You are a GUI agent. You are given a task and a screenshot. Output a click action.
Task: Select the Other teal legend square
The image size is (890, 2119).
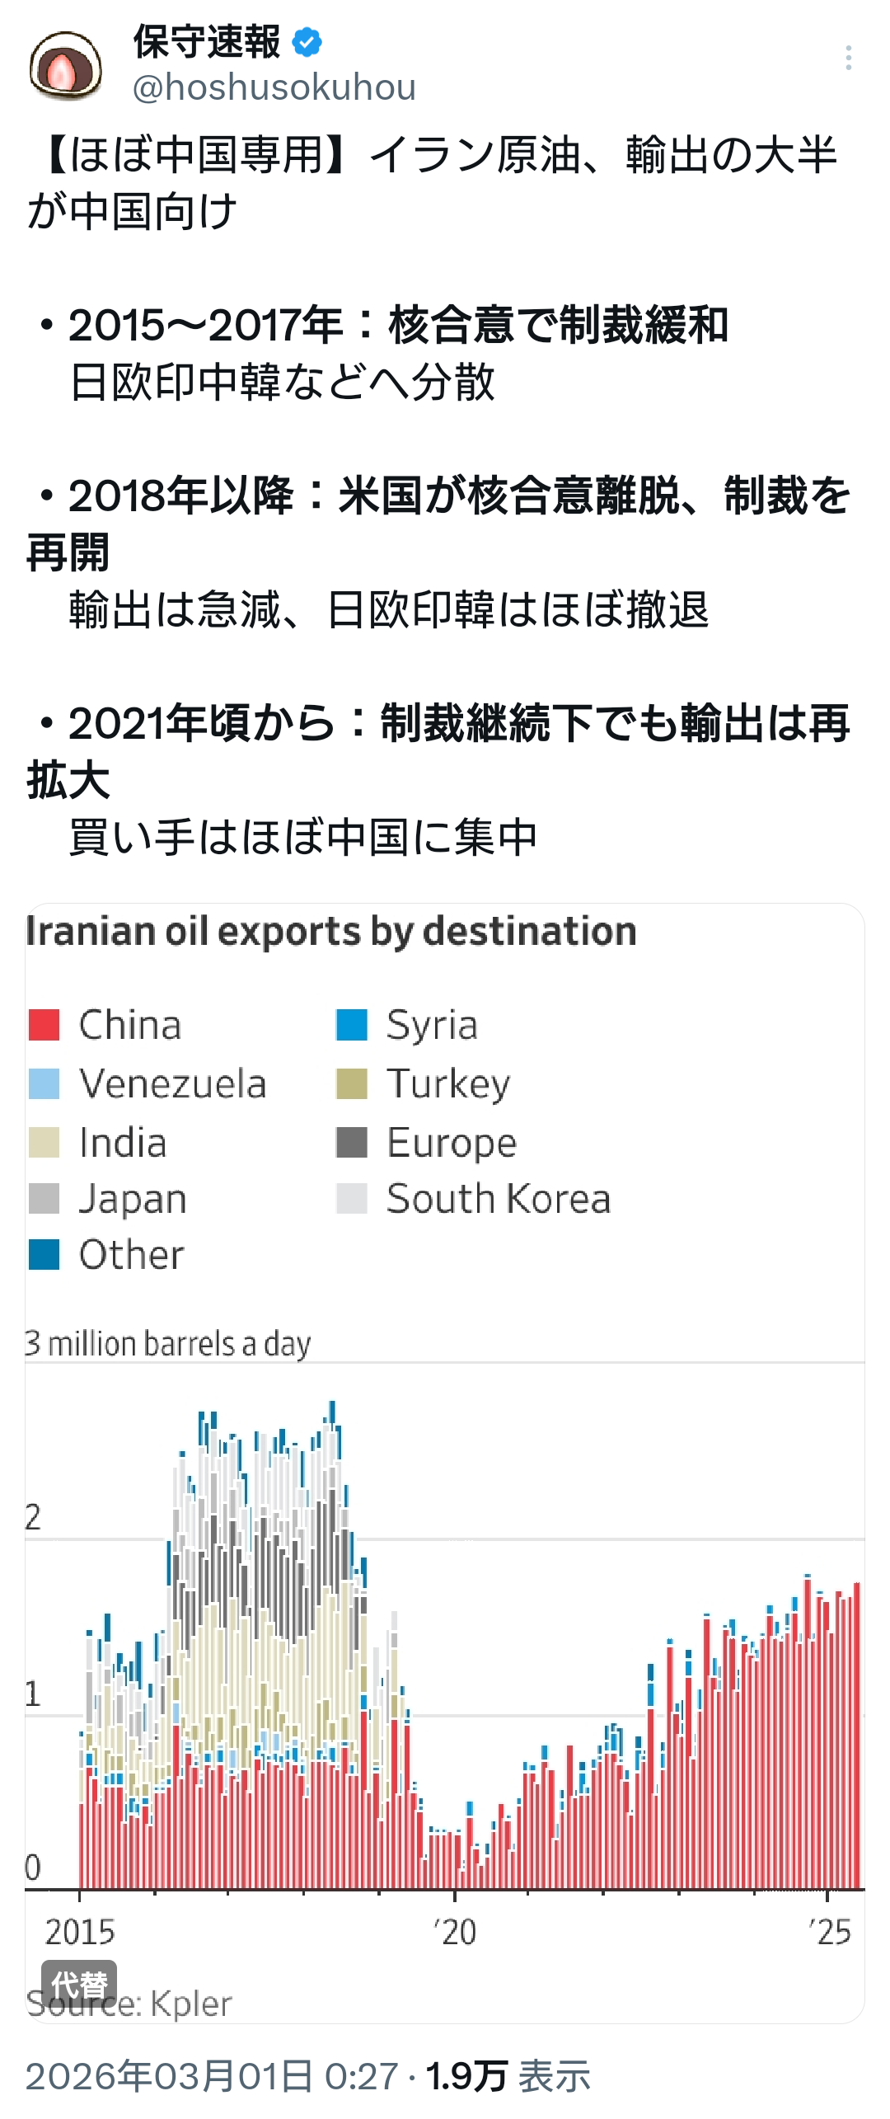point(44,1255)
